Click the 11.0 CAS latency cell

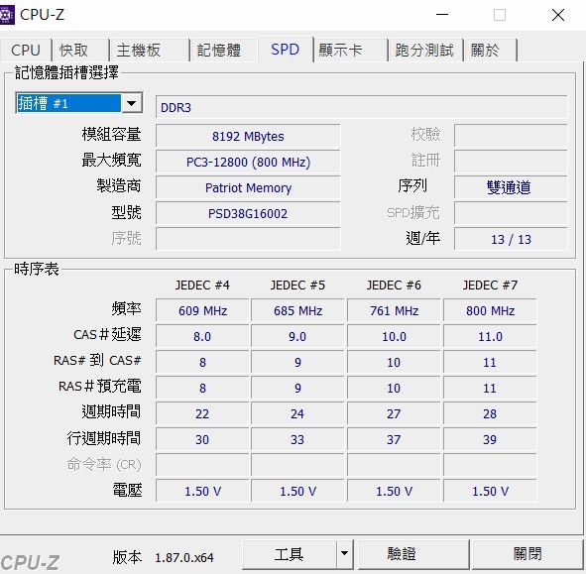tap(490, 336)
